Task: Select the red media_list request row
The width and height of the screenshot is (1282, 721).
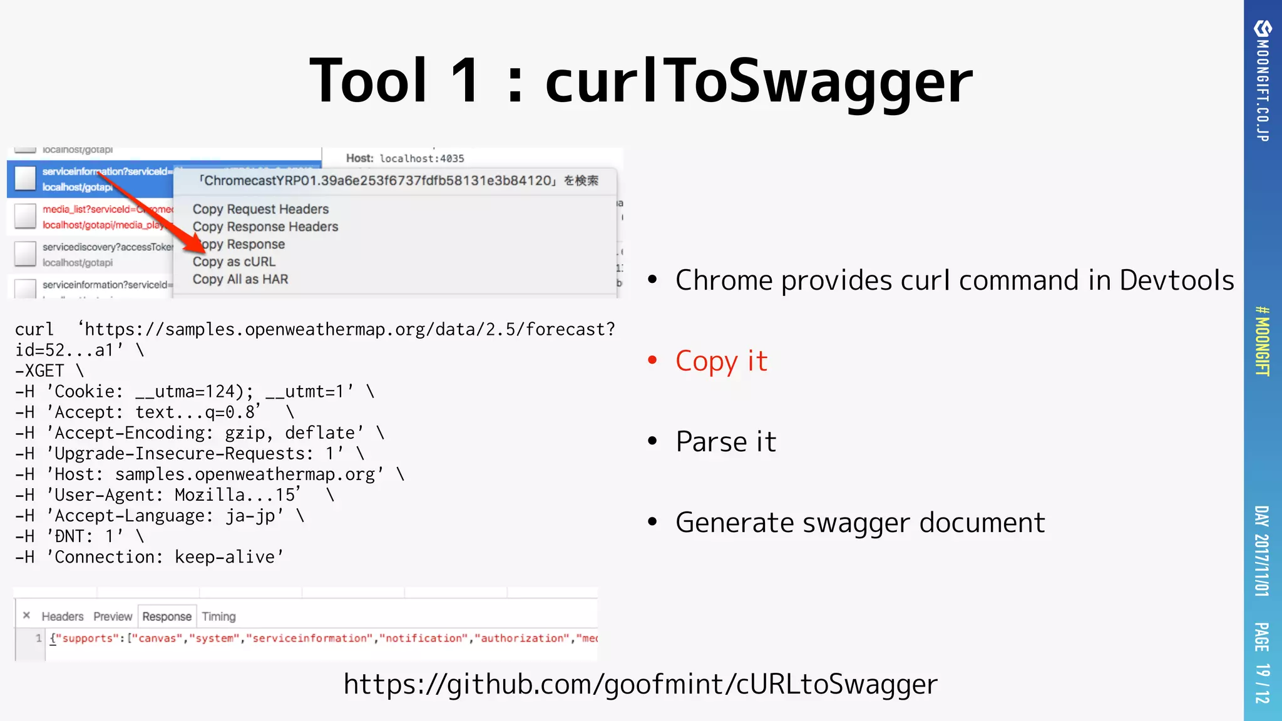Action: tap(91, 217)
